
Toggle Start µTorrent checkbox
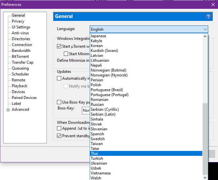[x=59, y=46]
